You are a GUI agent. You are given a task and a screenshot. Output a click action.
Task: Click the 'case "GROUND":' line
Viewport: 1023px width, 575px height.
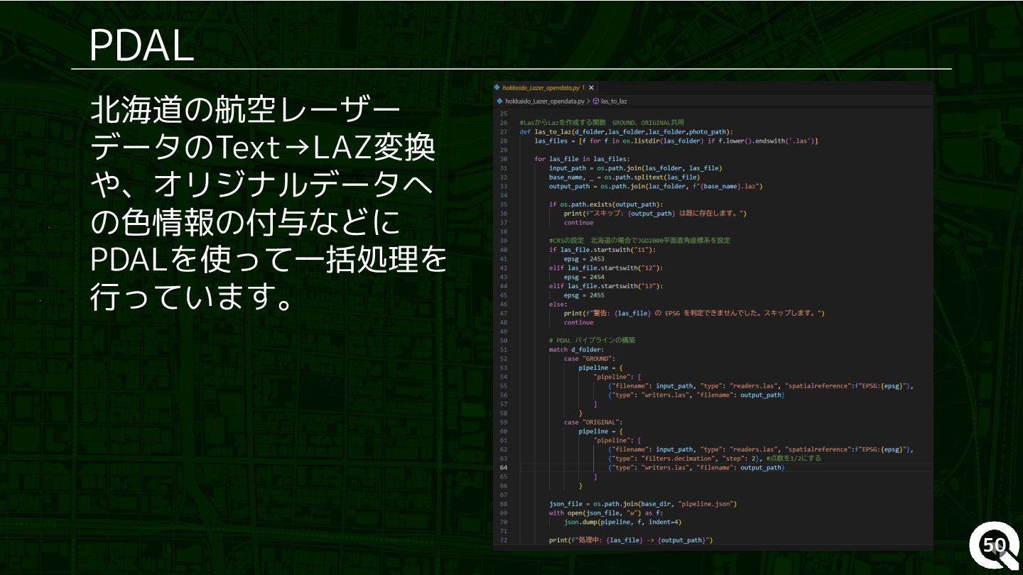pos(589,358)
